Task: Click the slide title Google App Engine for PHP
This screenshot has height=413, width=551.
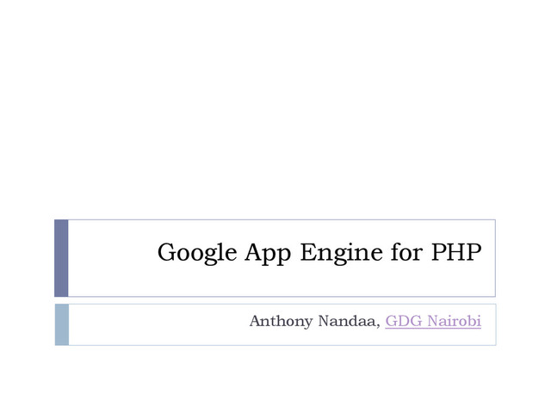Action: pyautogui.click(x=319, y=253)
